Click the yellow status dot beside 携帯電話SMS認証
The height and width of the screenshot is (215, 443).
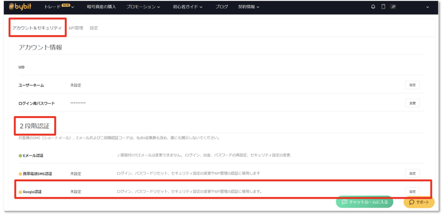tap(20, 173)
